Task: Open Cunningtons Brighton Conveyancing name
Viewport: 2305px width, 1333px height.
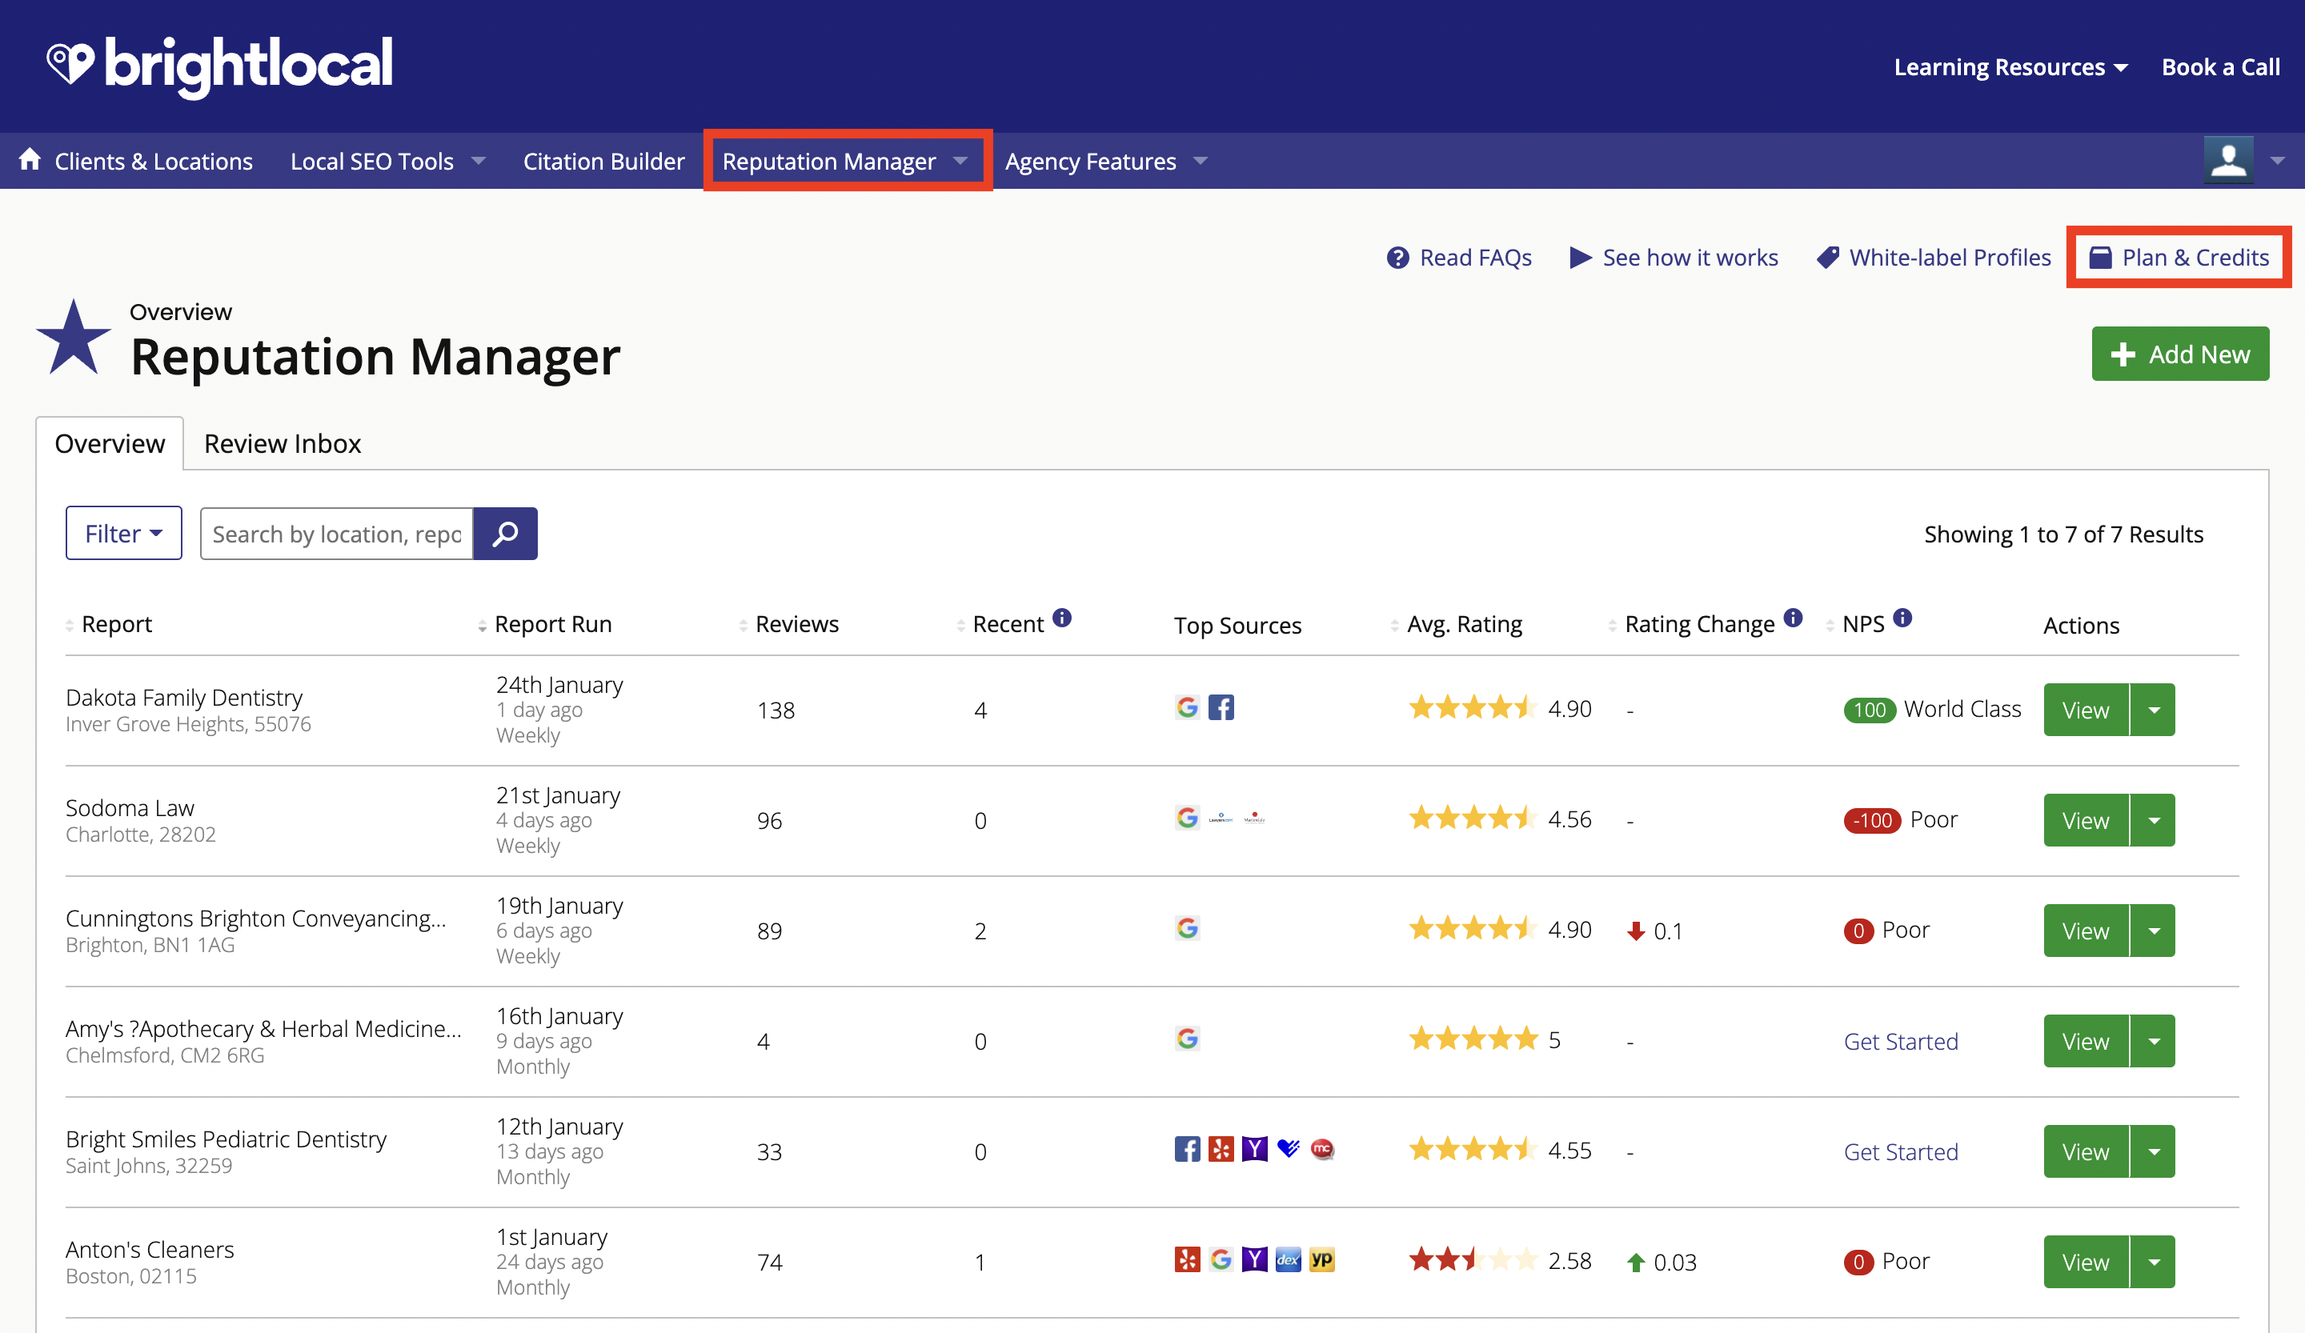Action: 256,918
